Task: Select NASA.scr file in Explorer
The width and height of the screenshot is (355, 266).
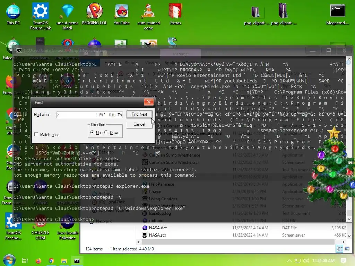Action: pos(157,235)
